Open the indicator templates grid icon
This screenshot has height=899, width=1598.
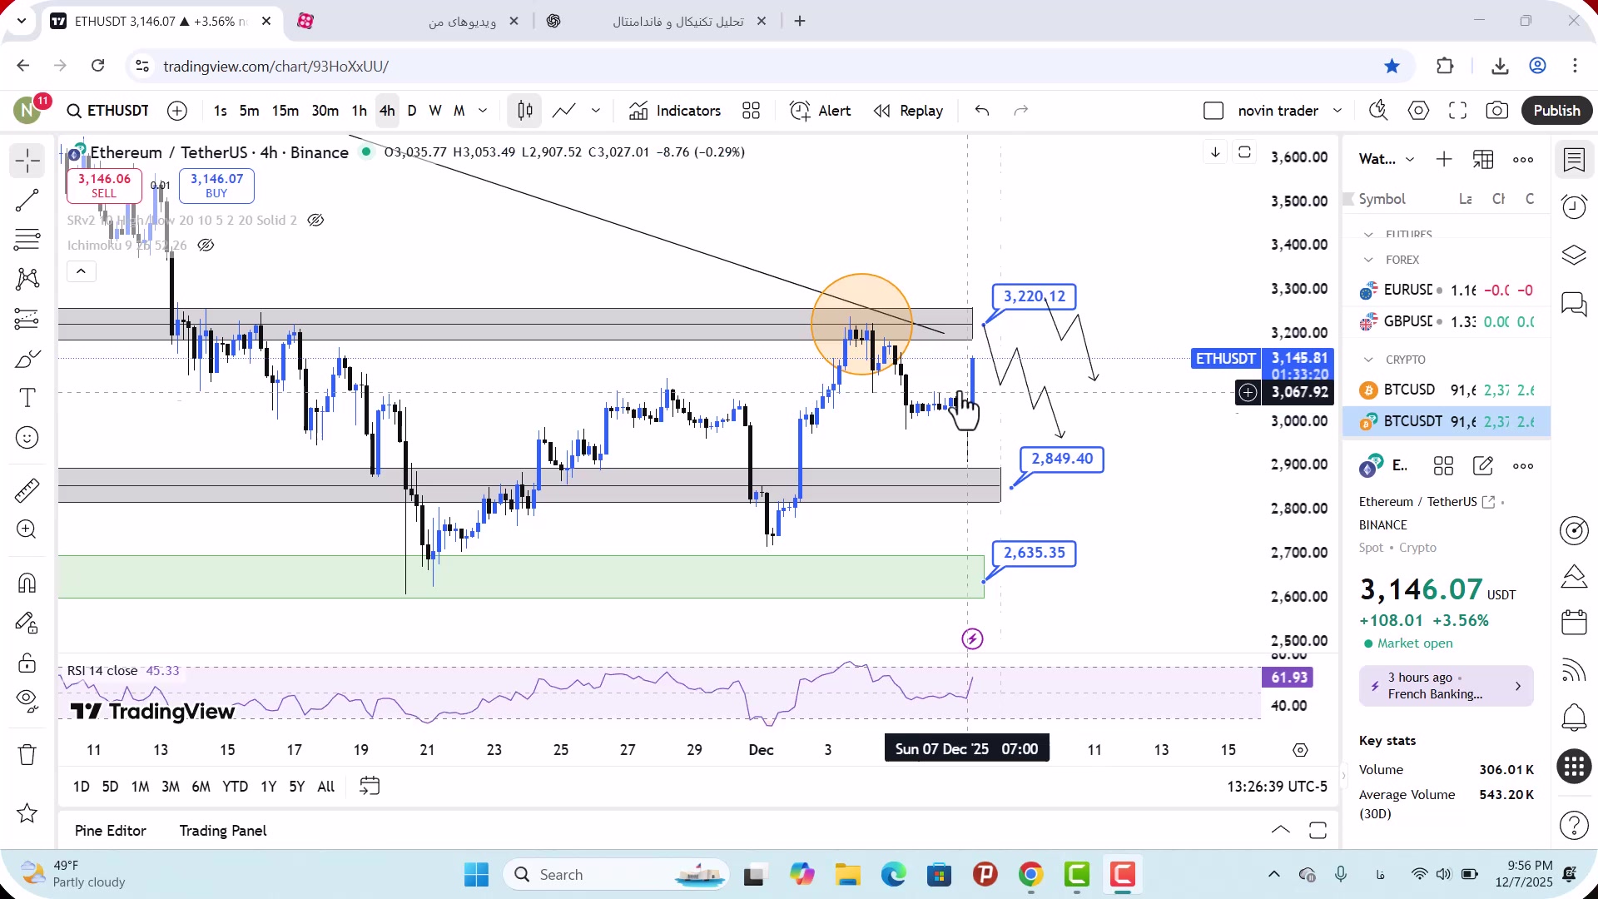(x=752, y=111)
